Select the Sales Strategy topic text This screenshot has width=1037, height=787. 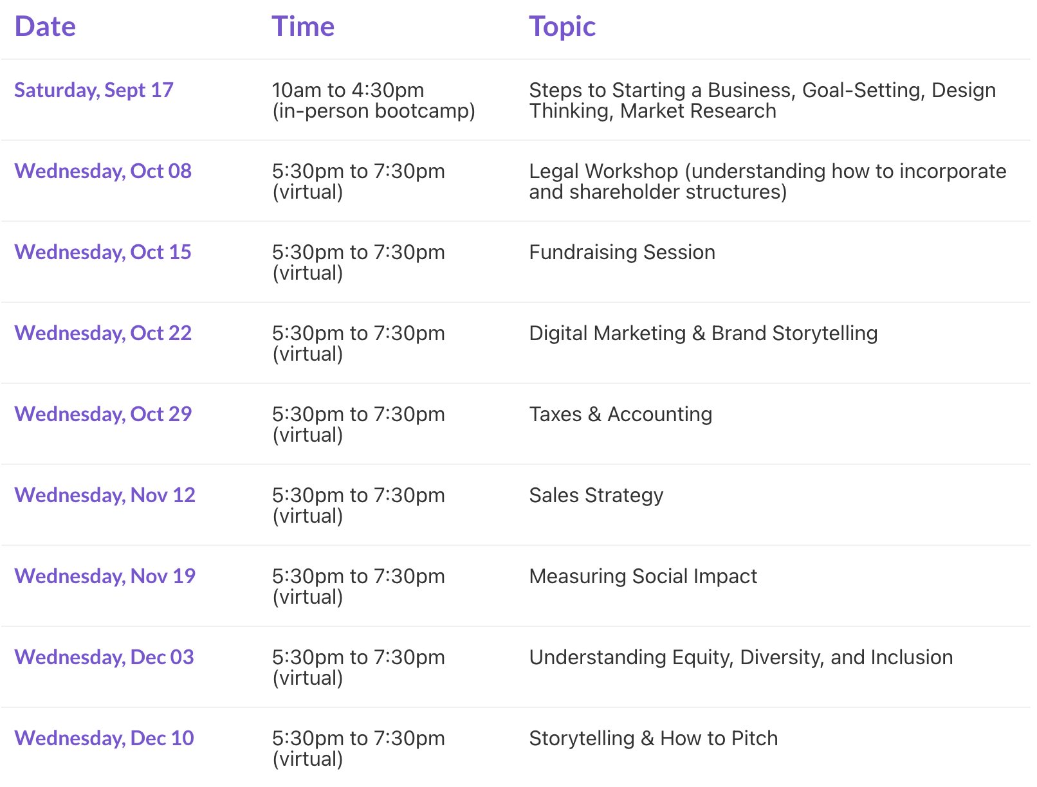[x=596, y=495]
